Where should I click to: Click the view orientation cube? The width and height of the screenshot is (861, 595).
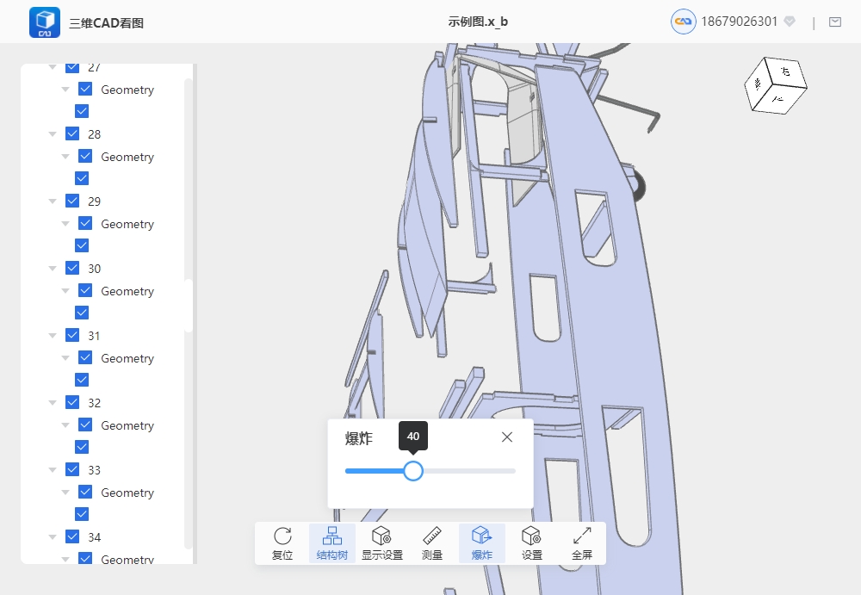click(x=774, y=84)
